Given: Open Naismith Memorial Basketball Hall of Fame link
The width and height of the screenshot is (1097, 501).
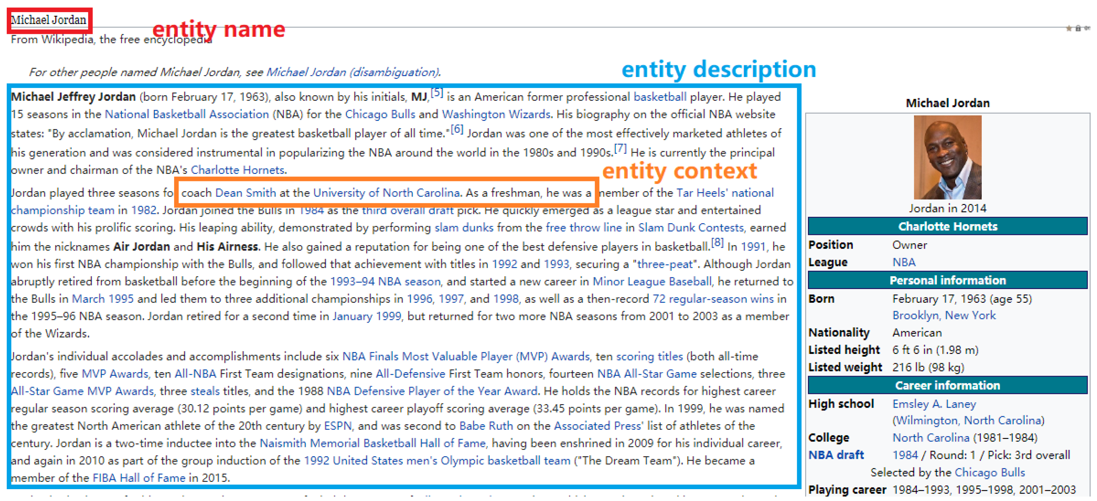Looking at the screenshot, I should 373,443.
